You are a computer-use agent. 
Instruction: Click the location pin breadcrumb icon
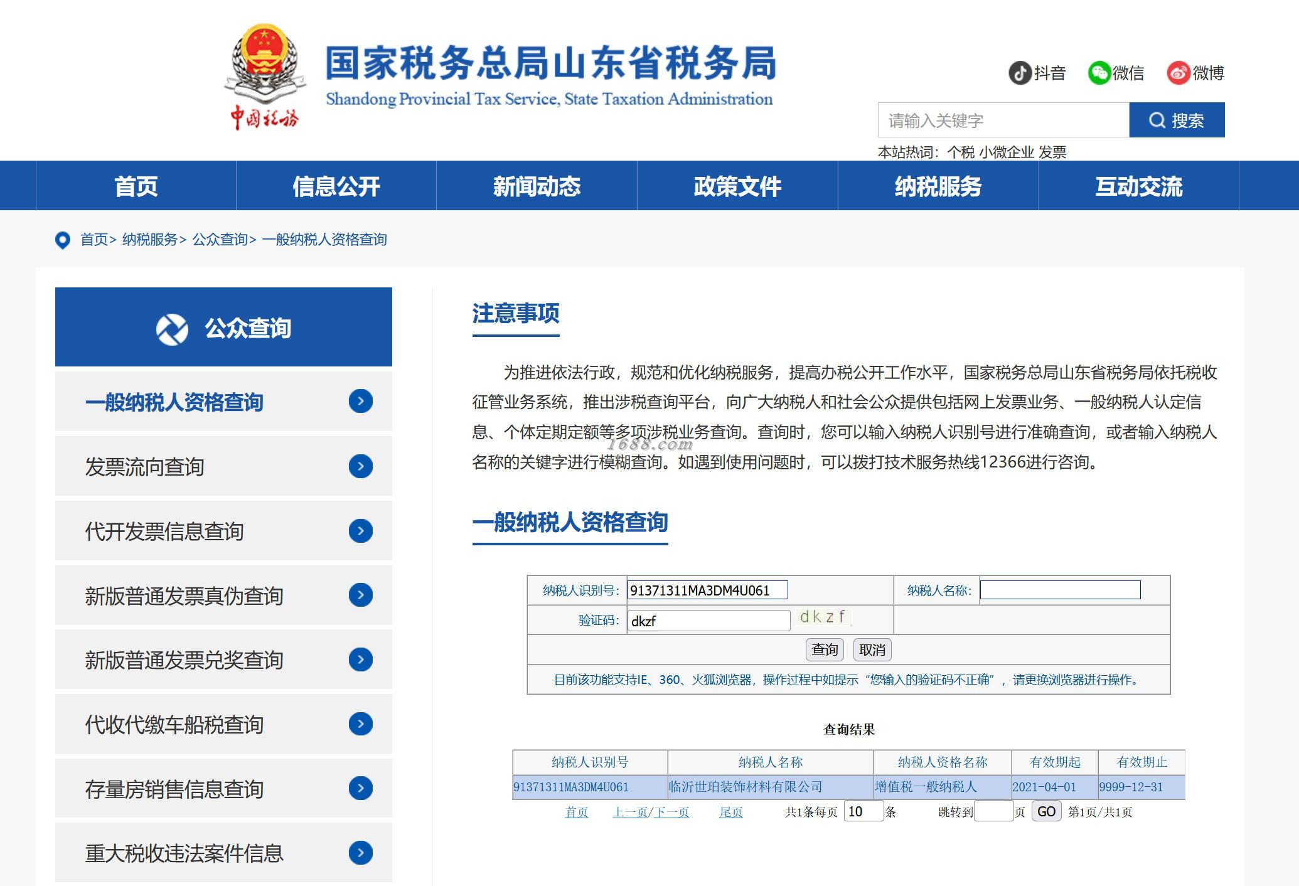click(63, 240)
